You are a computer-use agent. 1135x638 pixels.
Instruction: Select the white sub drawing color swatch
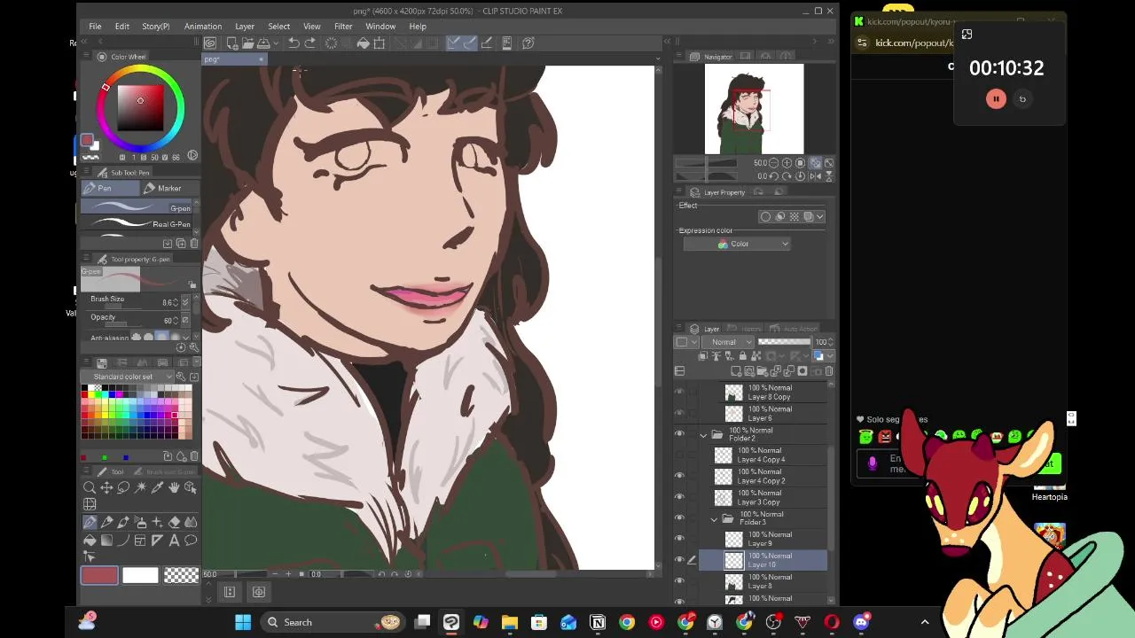point(140,576)
